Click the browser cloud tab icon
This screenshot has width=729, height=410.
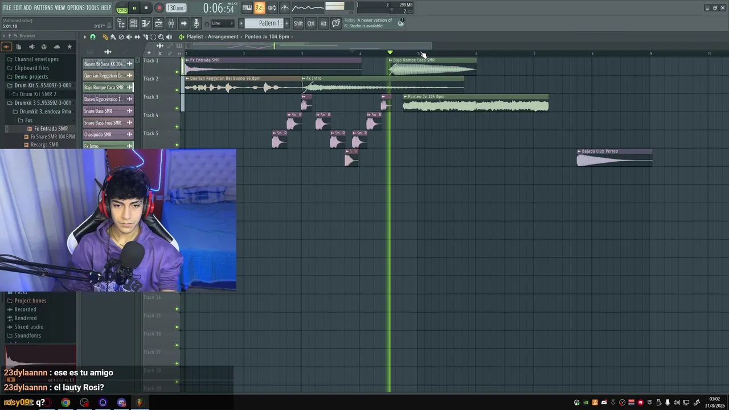point(57,47)
